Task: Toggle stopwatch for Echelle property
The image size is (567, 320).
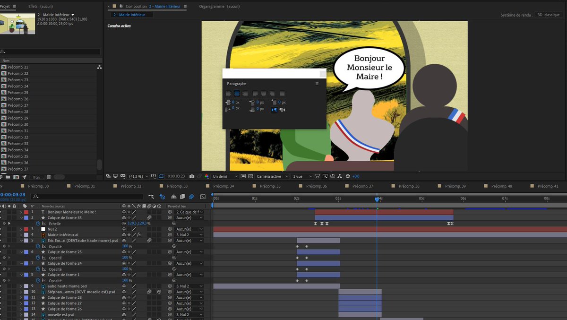Action: click(38, 223)
